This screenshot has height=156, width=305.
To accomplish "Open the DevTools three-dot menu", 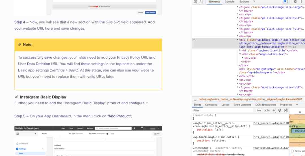I will click(x=301, y=2).
